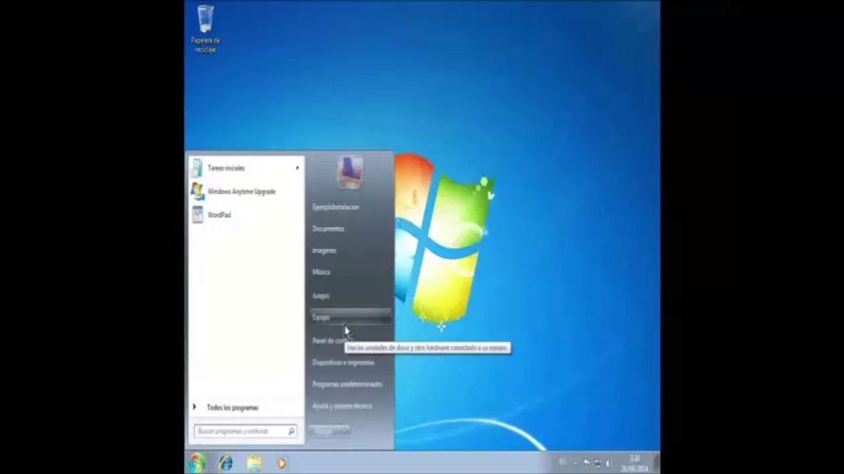Launch Windows Media Player from taskbar
The height and width of the screenshot is (474, 844).
pos(282,463)
